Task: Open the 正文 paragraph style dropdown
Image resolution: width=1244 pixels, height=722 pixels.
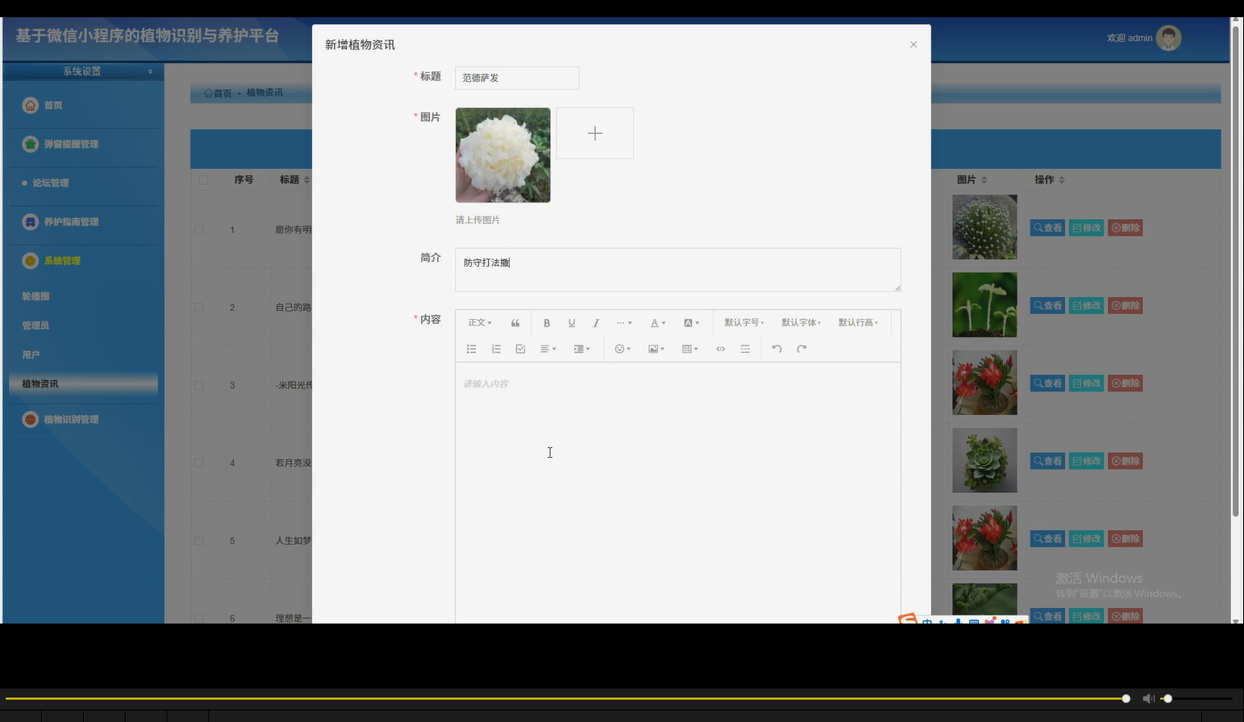Action: coord(478,322)
